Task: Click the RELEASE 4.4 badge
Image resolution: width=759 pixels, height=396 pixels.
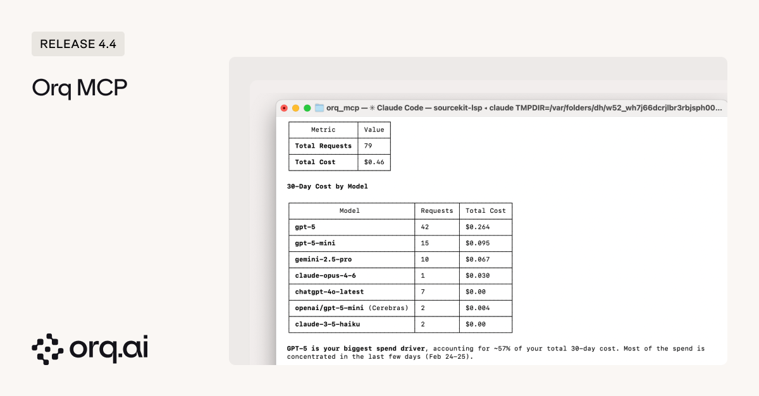Action: coord(78,44)
